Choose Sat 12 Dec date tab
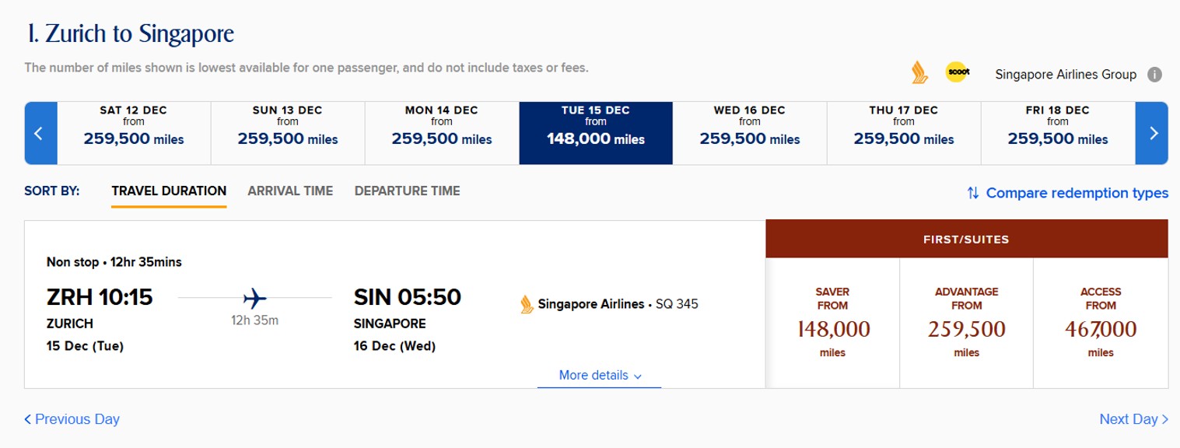 pyautogui.click(x=134, y=133)
